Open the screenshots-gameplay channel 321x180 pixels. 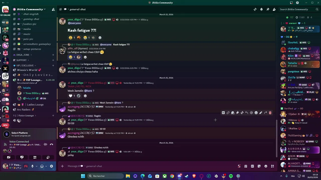(37, 44)
